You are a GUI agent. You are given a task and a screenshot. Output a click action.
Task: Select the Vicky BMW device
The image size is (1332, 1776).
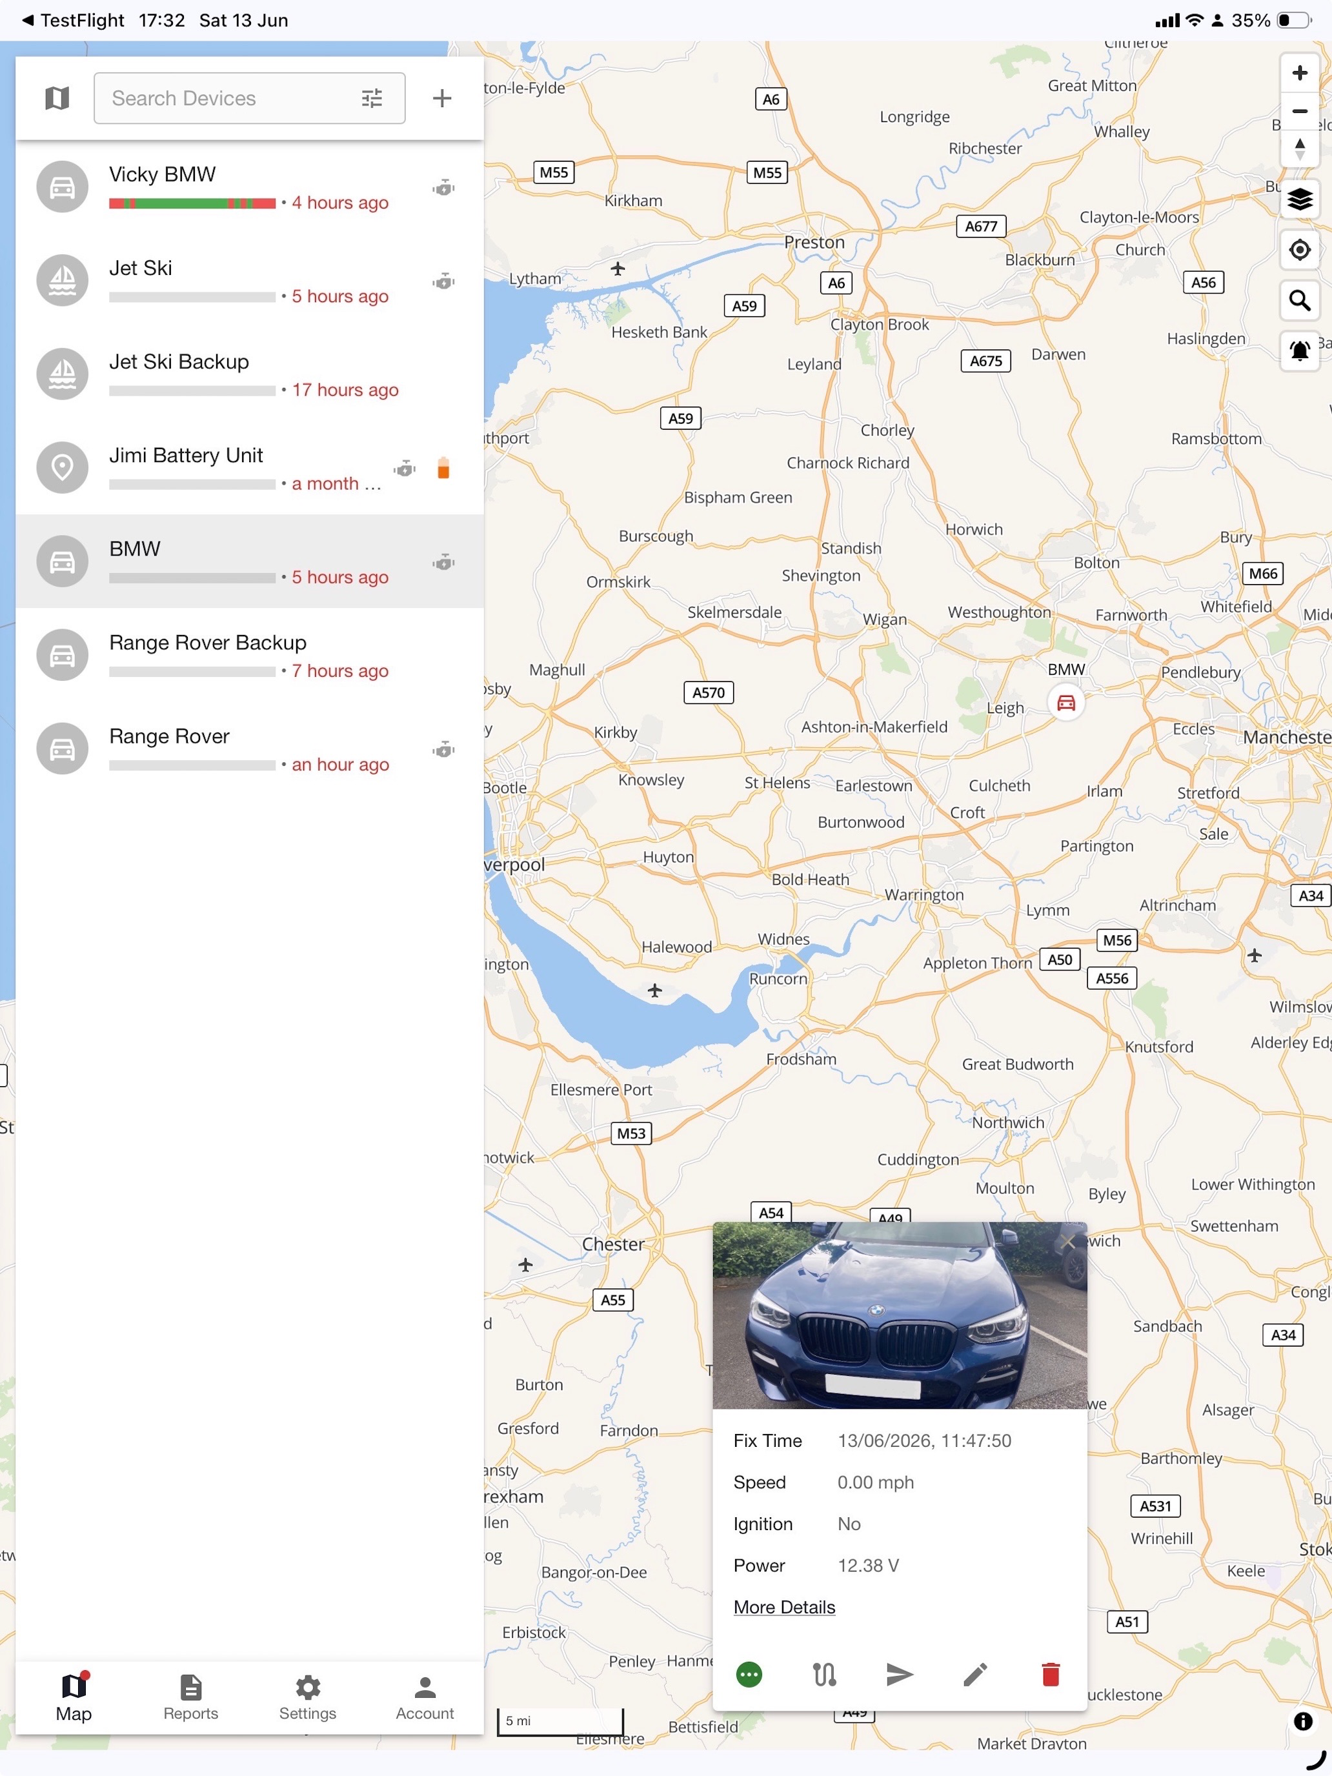[x=249, y=187]
